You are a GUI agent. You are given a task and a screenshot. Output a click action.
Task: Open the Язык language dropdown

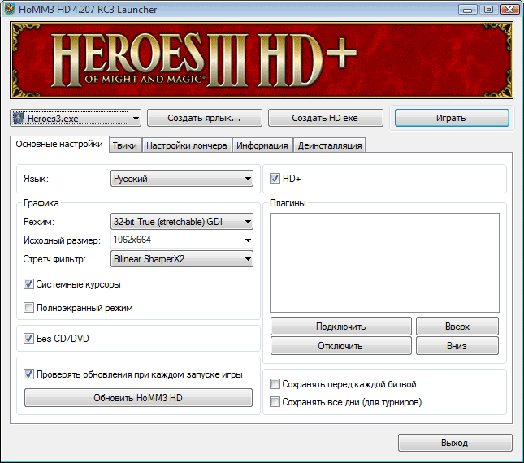tap(182, 179)
